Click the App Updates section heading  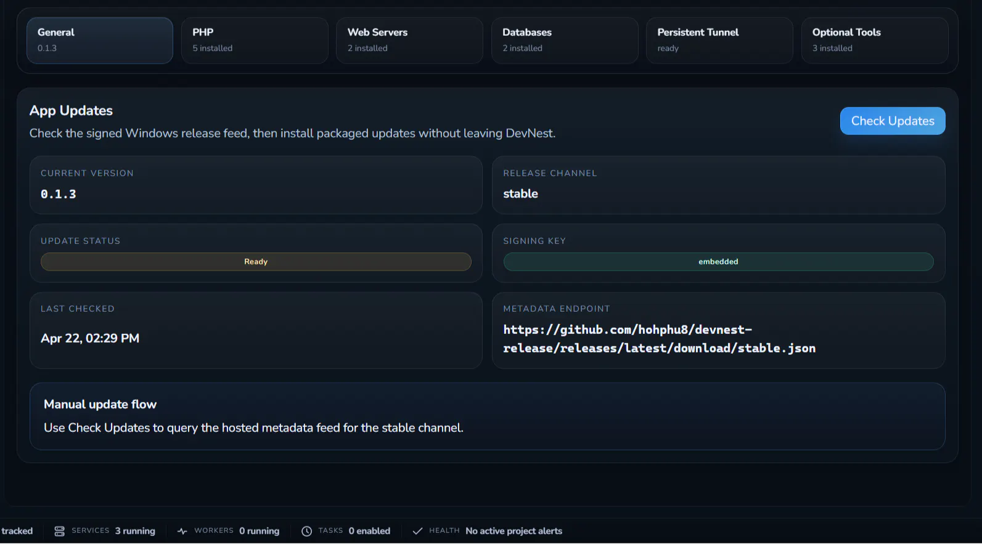pyautogui.click(x=71, y=111)
